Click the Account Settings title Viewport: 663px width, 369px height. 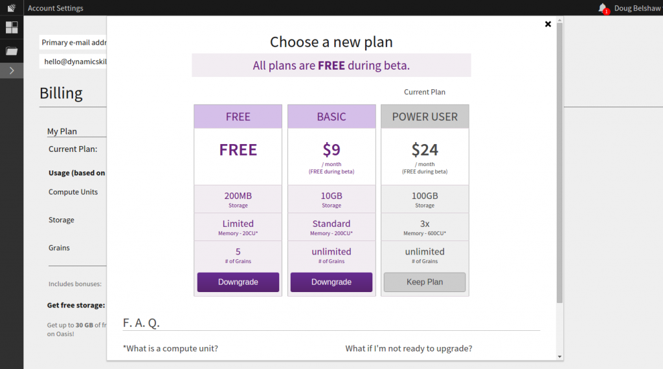(56, 8)
